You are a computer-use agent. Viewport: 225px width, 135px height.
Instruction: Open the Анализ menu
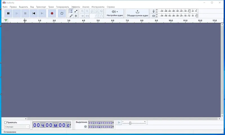tap(86, 7)
